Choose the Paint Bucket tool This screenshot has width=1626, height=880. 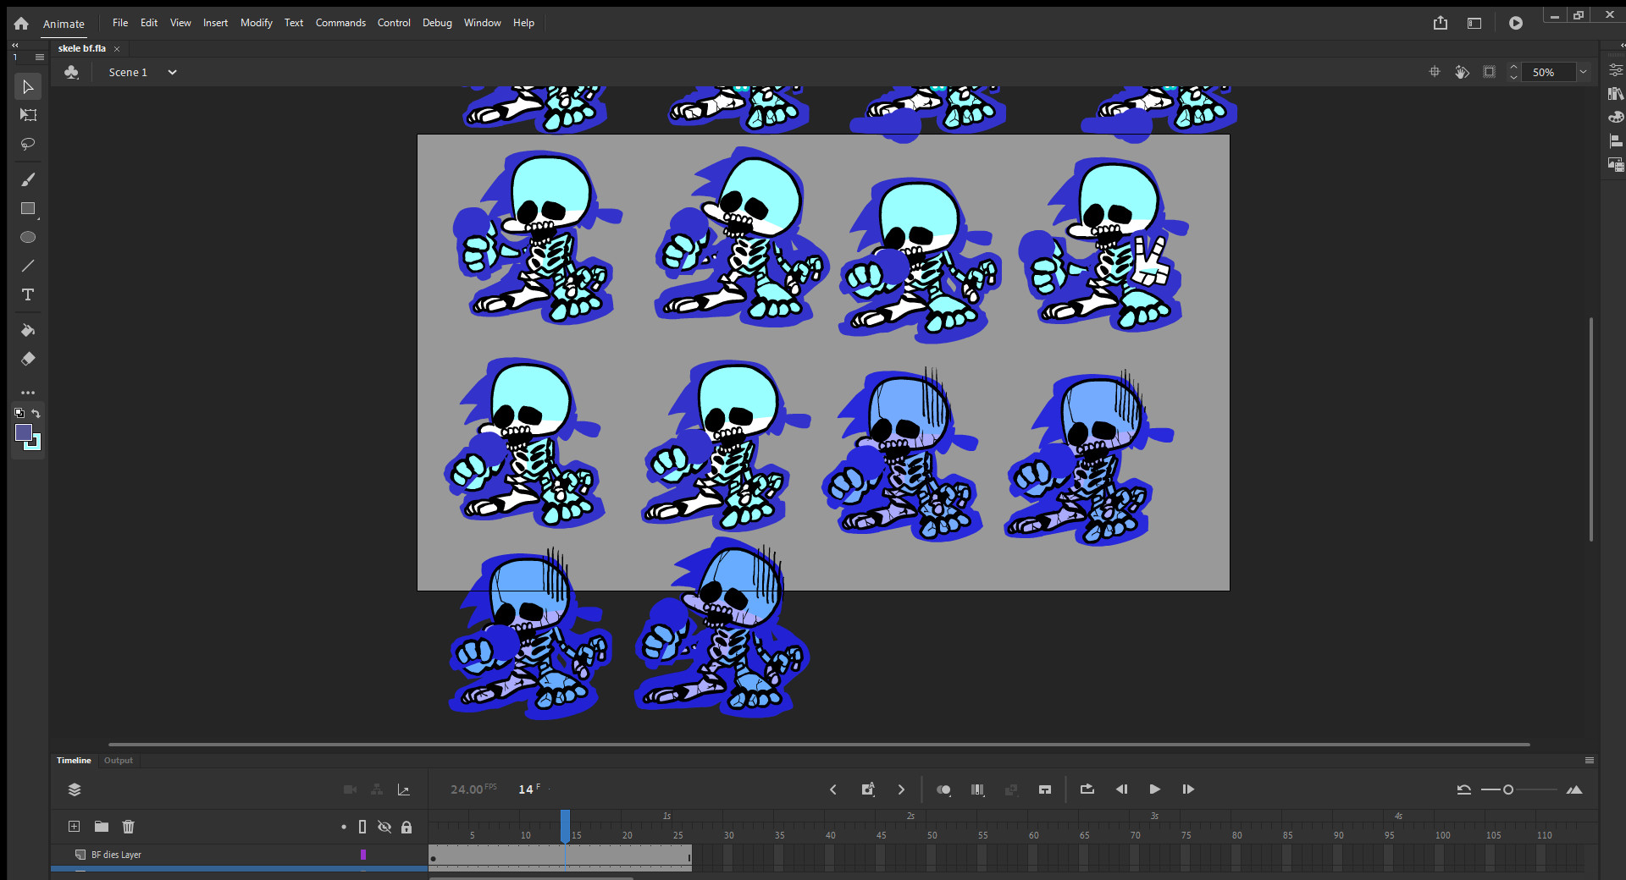[28, 330]
